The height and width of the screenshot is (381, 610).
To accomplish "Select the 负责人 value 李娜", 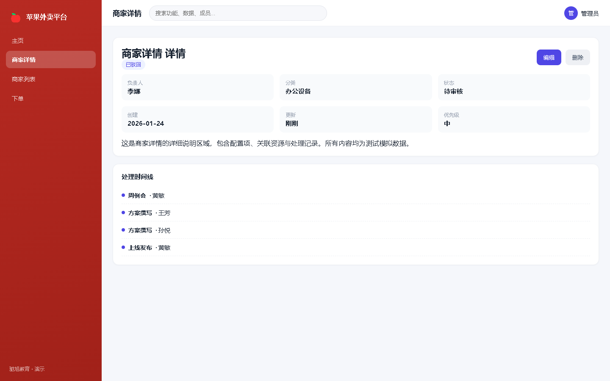I will tap(134, 91).
